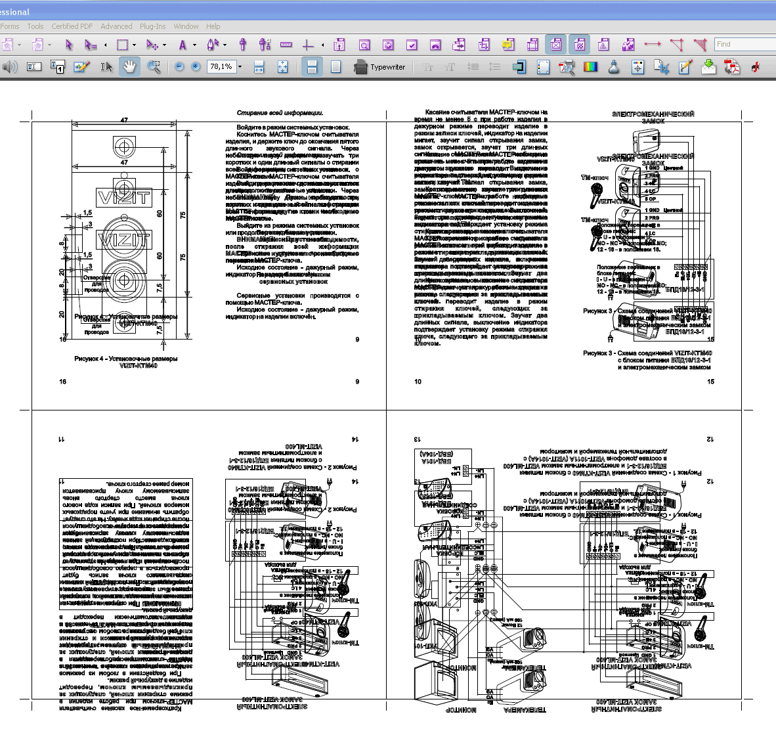
Task: Click the page warning triangle icon
Action: 603,45
